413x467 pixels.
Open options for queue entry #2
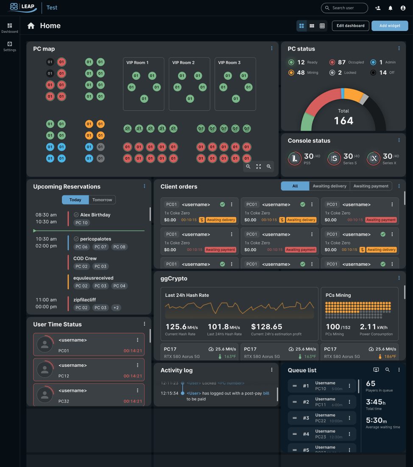pyautogui.click(x=349, y=402)
